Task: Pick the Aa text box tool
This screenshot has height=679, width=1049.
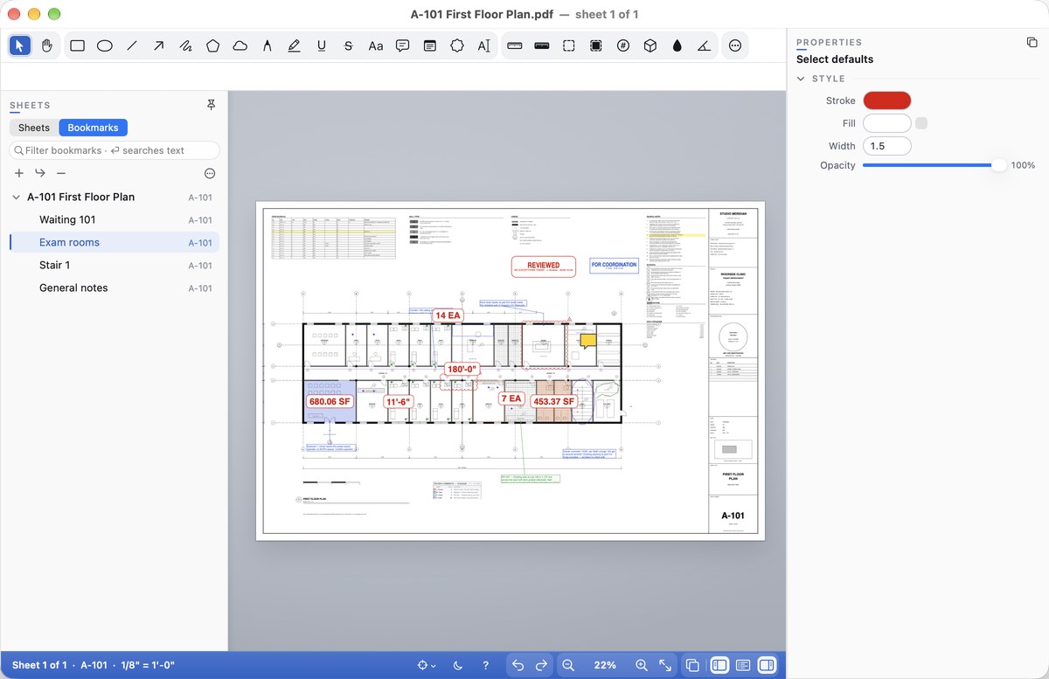Action: 376,45
